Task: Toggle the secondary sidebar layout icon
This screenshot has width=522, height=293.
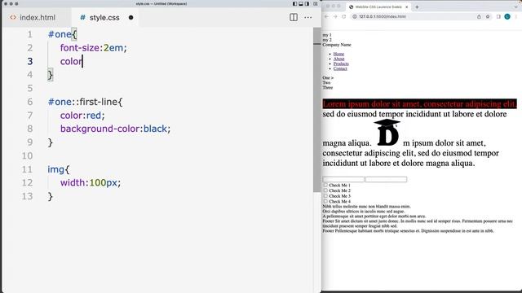Action: (307, 3)
